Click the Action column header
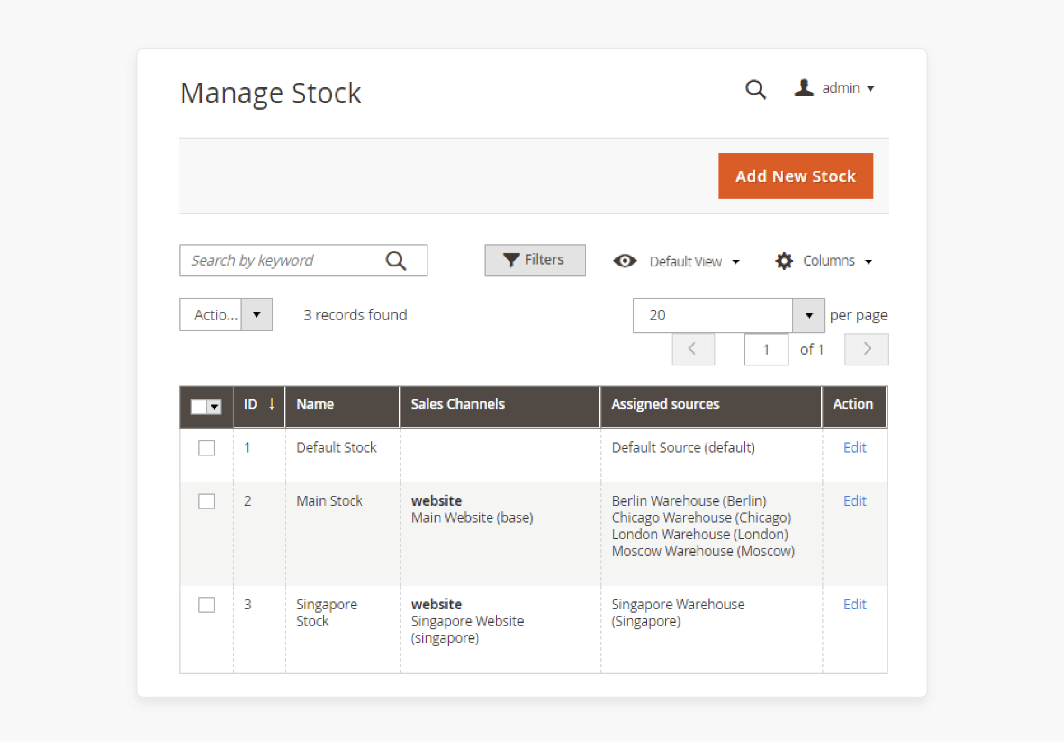This screenshot has height=742, width=1064. tap(854, 407)
